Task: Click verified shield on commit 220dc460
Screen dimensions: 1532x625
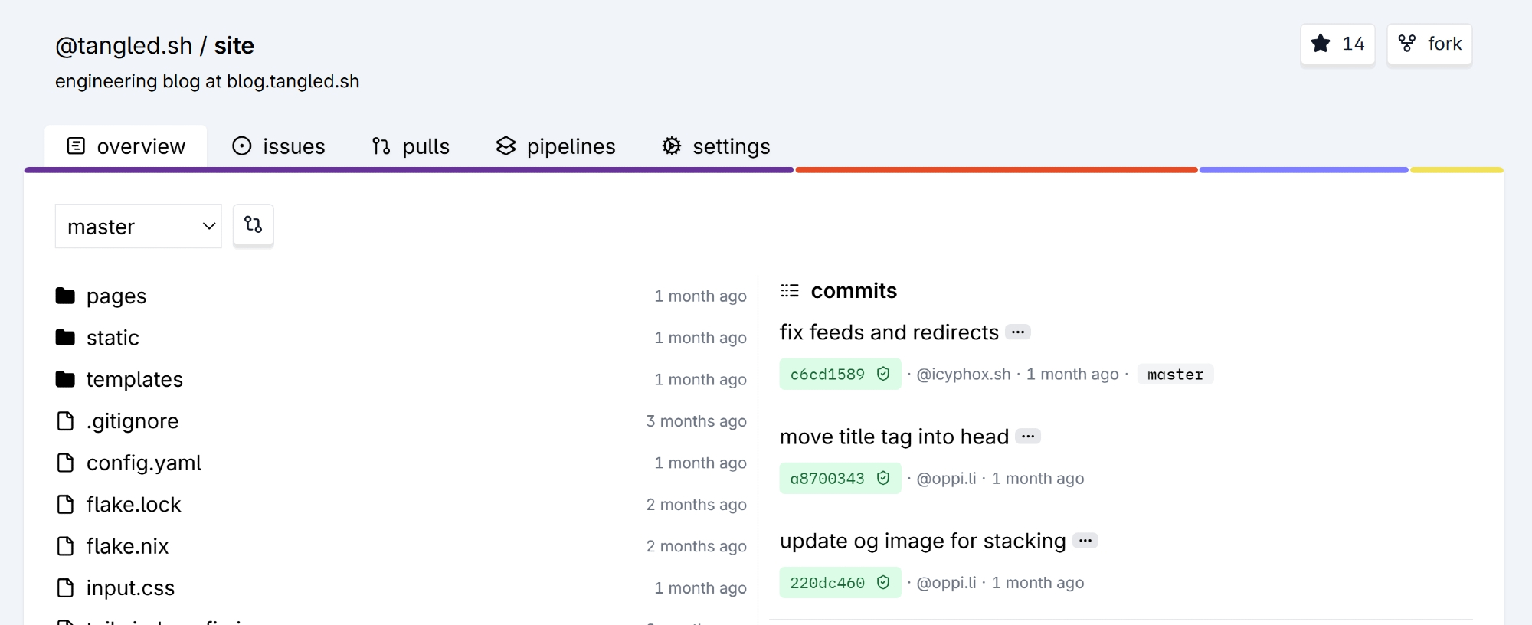Action: click(883, 582)
